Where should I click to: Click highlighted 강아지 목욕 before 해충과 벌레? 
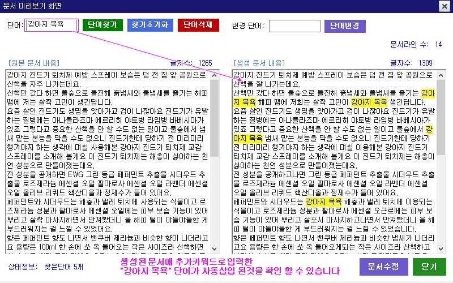coord(323,201)
